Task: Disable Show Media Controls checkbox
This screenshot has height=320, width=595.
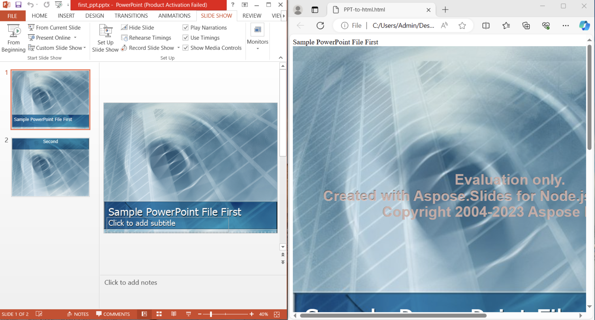Action: pos(186,48)
